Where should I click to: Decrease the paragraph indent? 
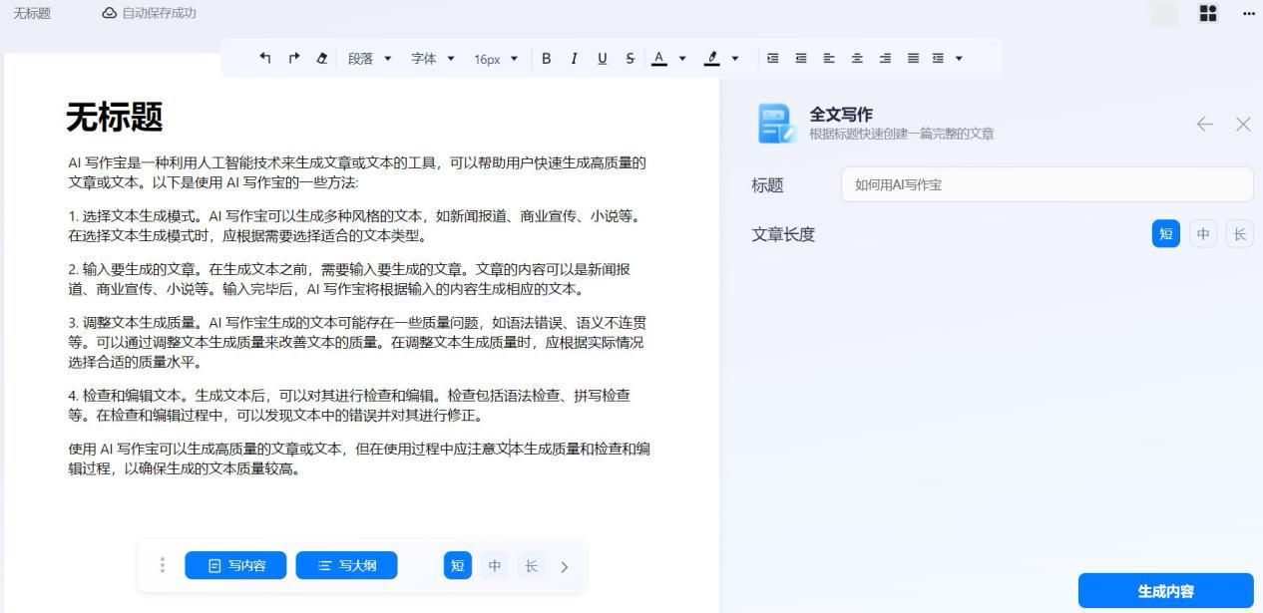[800, 58]
